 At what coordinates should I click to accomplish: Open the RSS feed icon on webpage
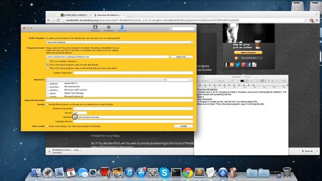(232, 65)
